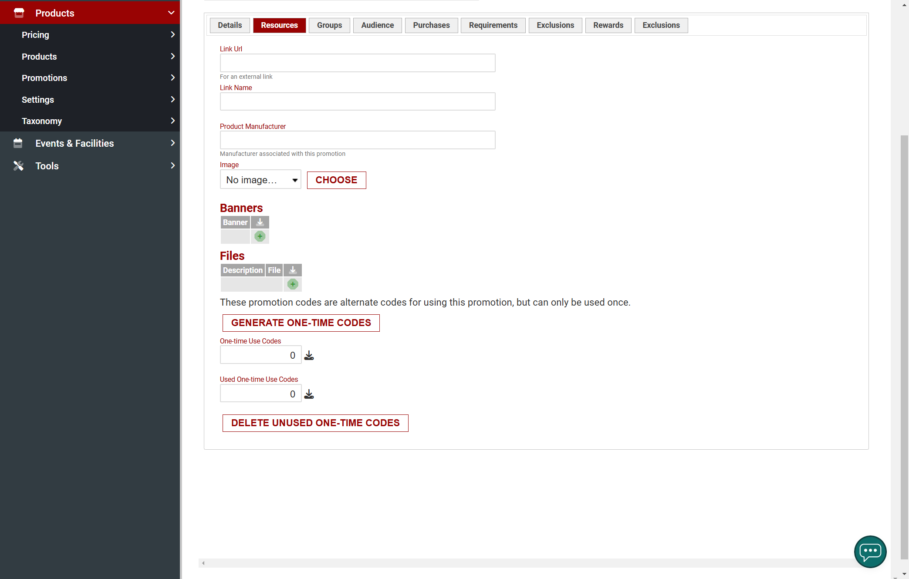Click the download icon in Files table header
The height and width of the screenshot is (579, 909).
(293, 270)
